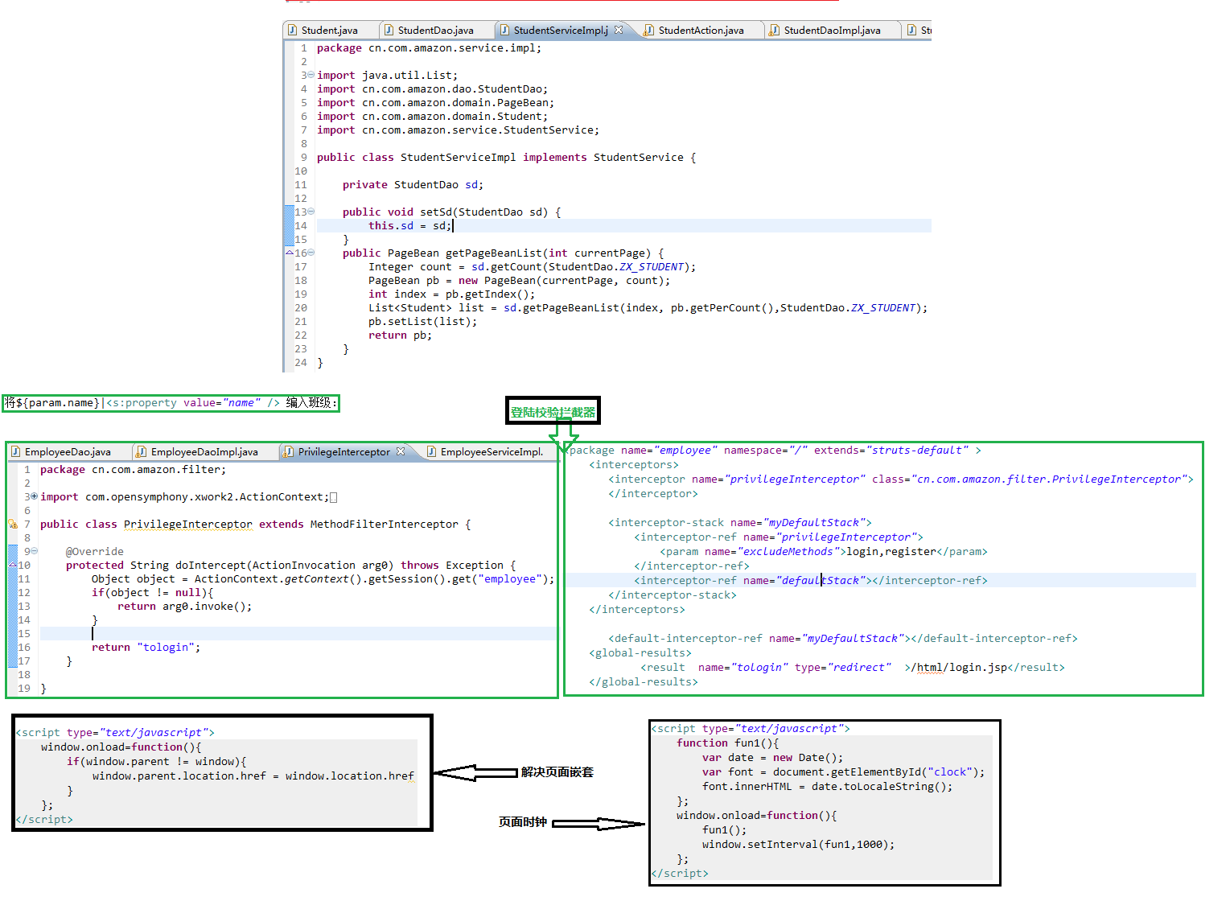The width and height of the screenshot is (1230, 897).
Task: Click the 'Integer count = sd.getCount' line
Action: coord(532,266)
